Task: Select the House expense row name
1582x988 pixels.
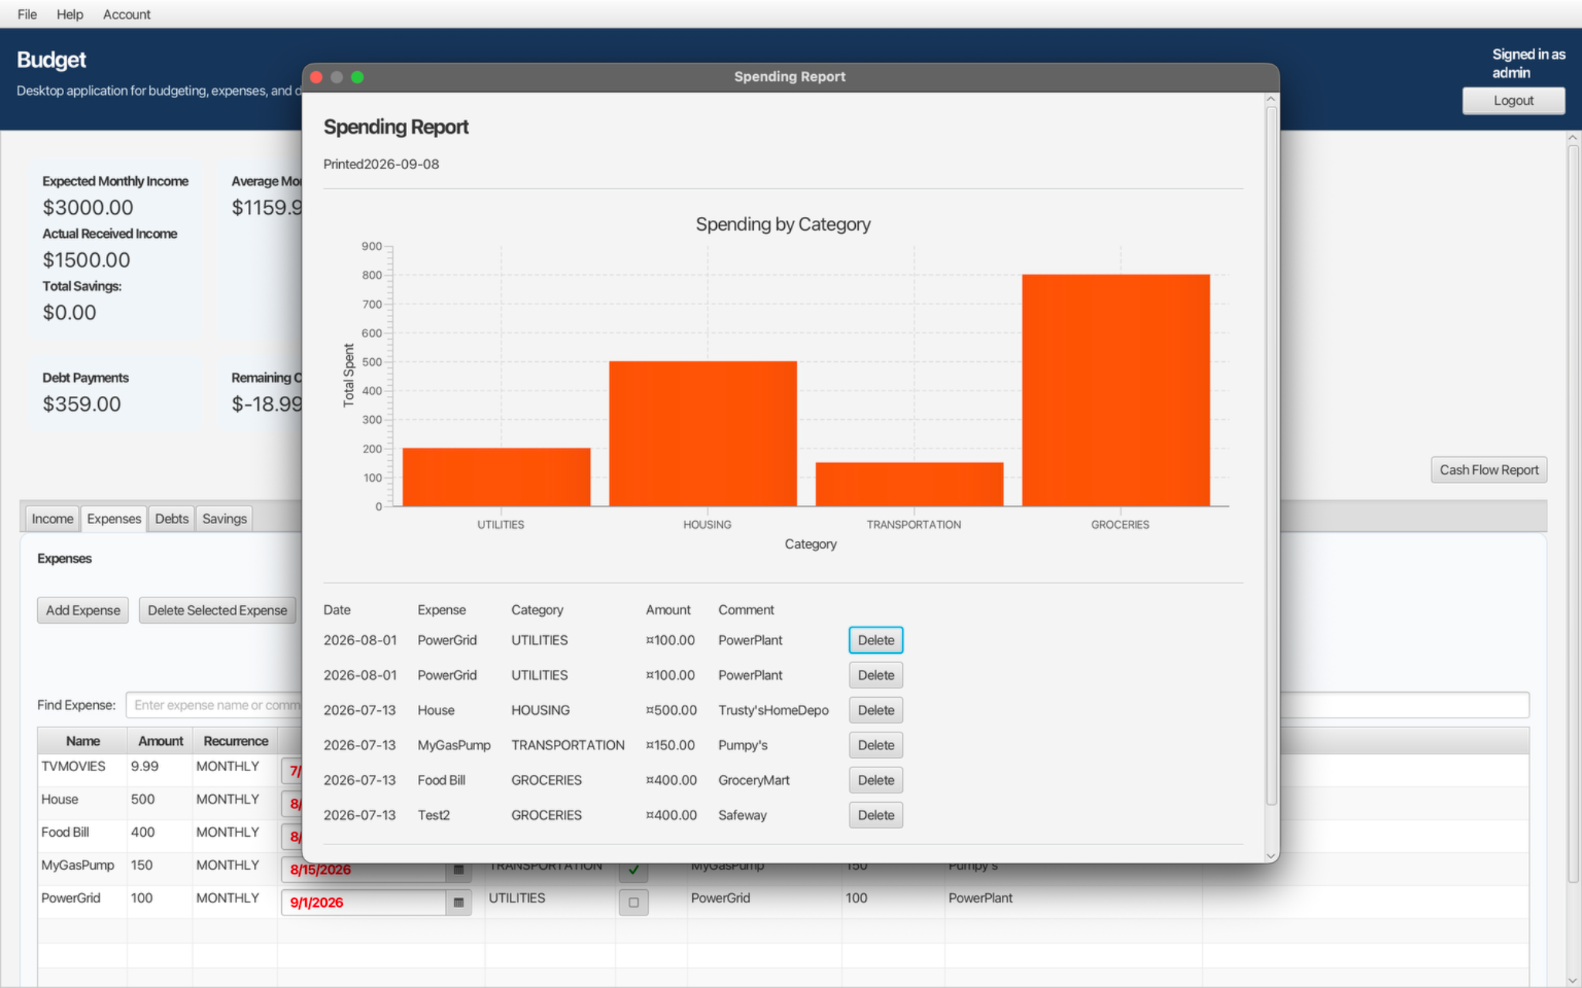Action: pyautogui.click(x=59, y=800)
